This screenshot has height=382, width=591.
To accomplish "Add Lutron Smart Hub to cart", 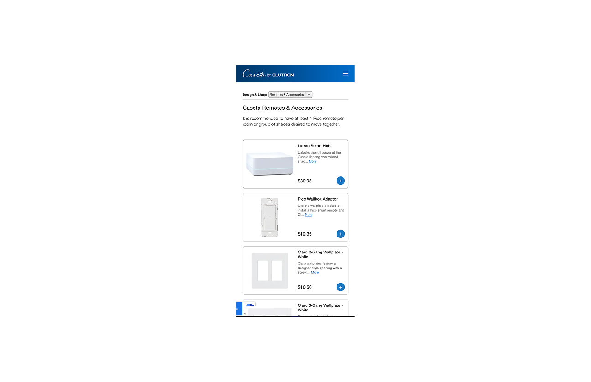I will coord(341,181).
